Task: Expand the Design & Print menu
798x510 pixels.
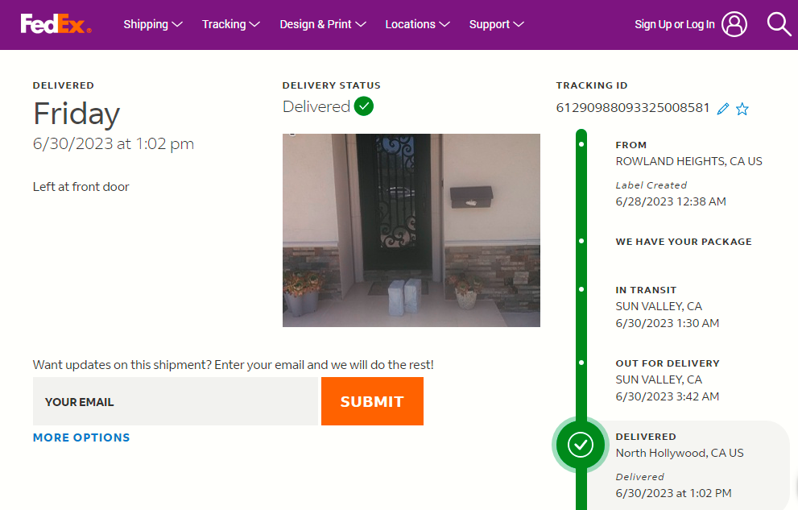Action: click(323, 24)
